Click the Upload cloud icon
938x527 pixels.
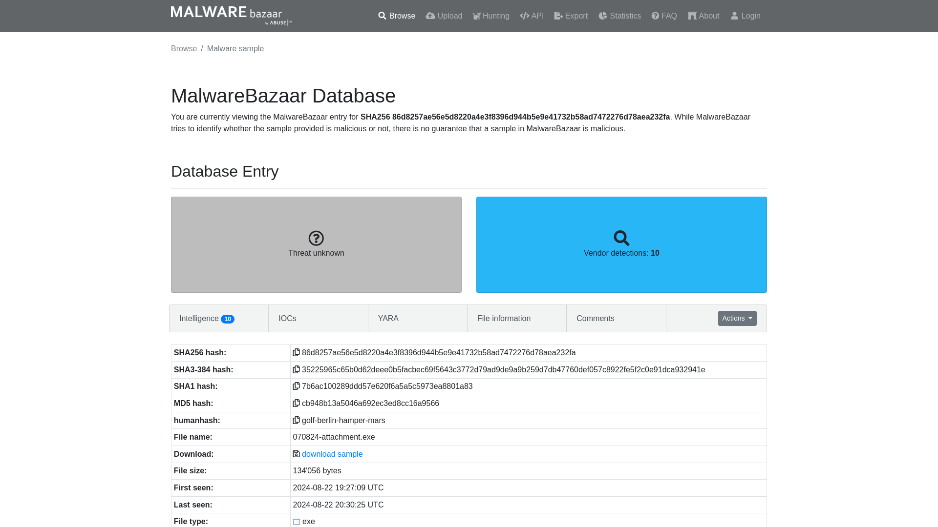tap(429, 16)
